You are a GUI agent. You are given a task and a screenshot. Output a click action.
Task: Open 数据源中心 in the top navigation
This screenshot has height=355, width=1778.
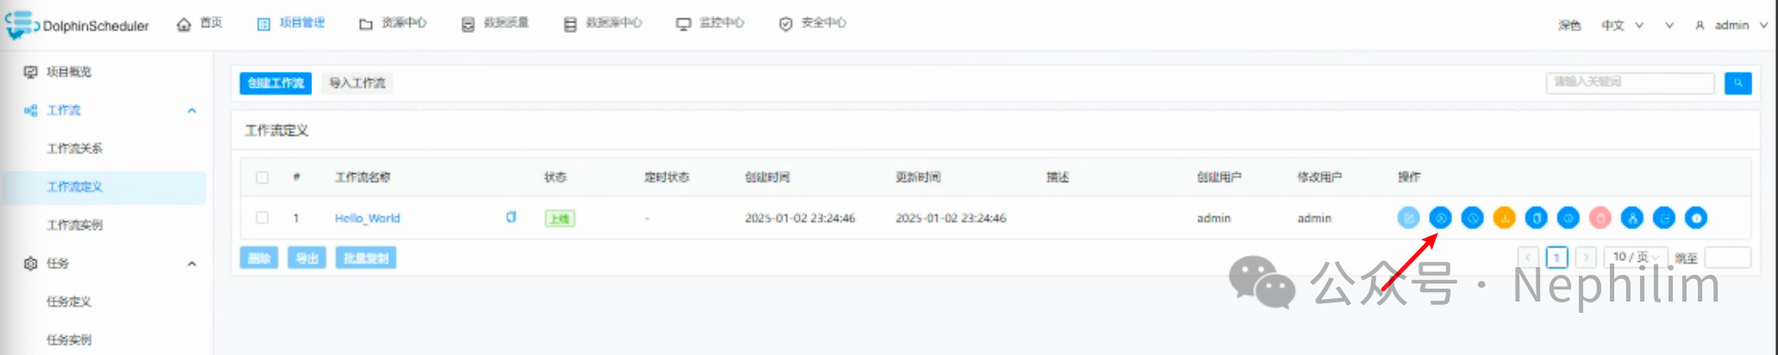(x=603, y=23)
